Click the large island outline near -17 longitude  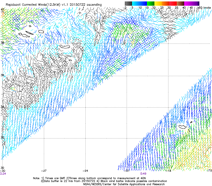[183, 127]
